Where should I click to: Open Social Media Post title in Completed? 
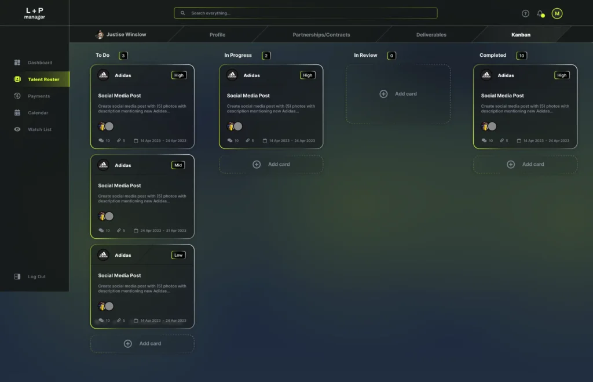pos(502,96)
